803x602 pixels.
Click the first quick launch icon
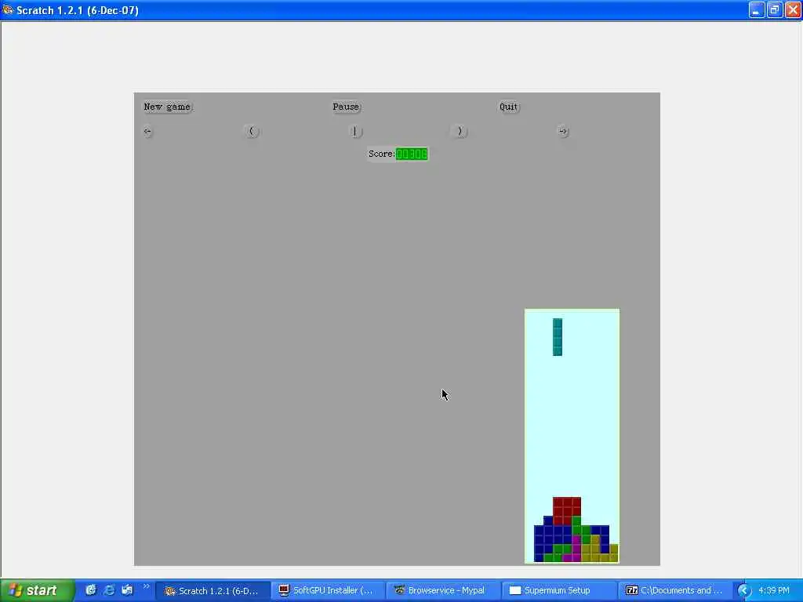coord(91,590)
